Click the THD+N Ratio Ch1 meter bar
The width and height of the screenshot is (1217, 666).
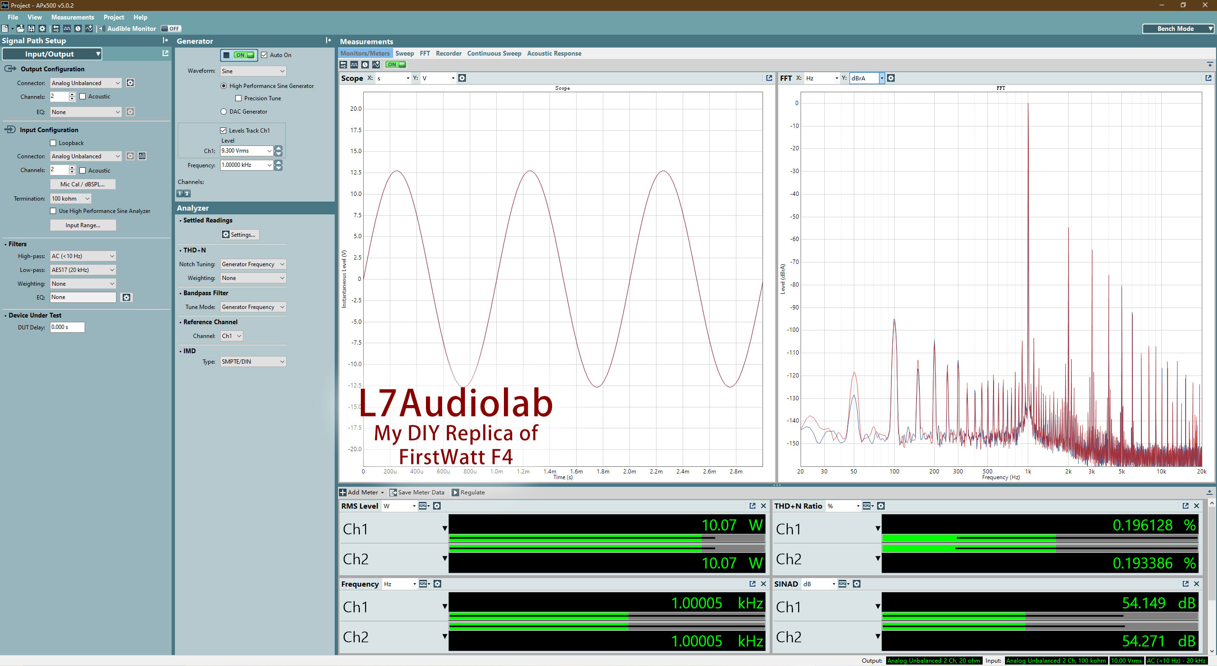point(1040,539)
